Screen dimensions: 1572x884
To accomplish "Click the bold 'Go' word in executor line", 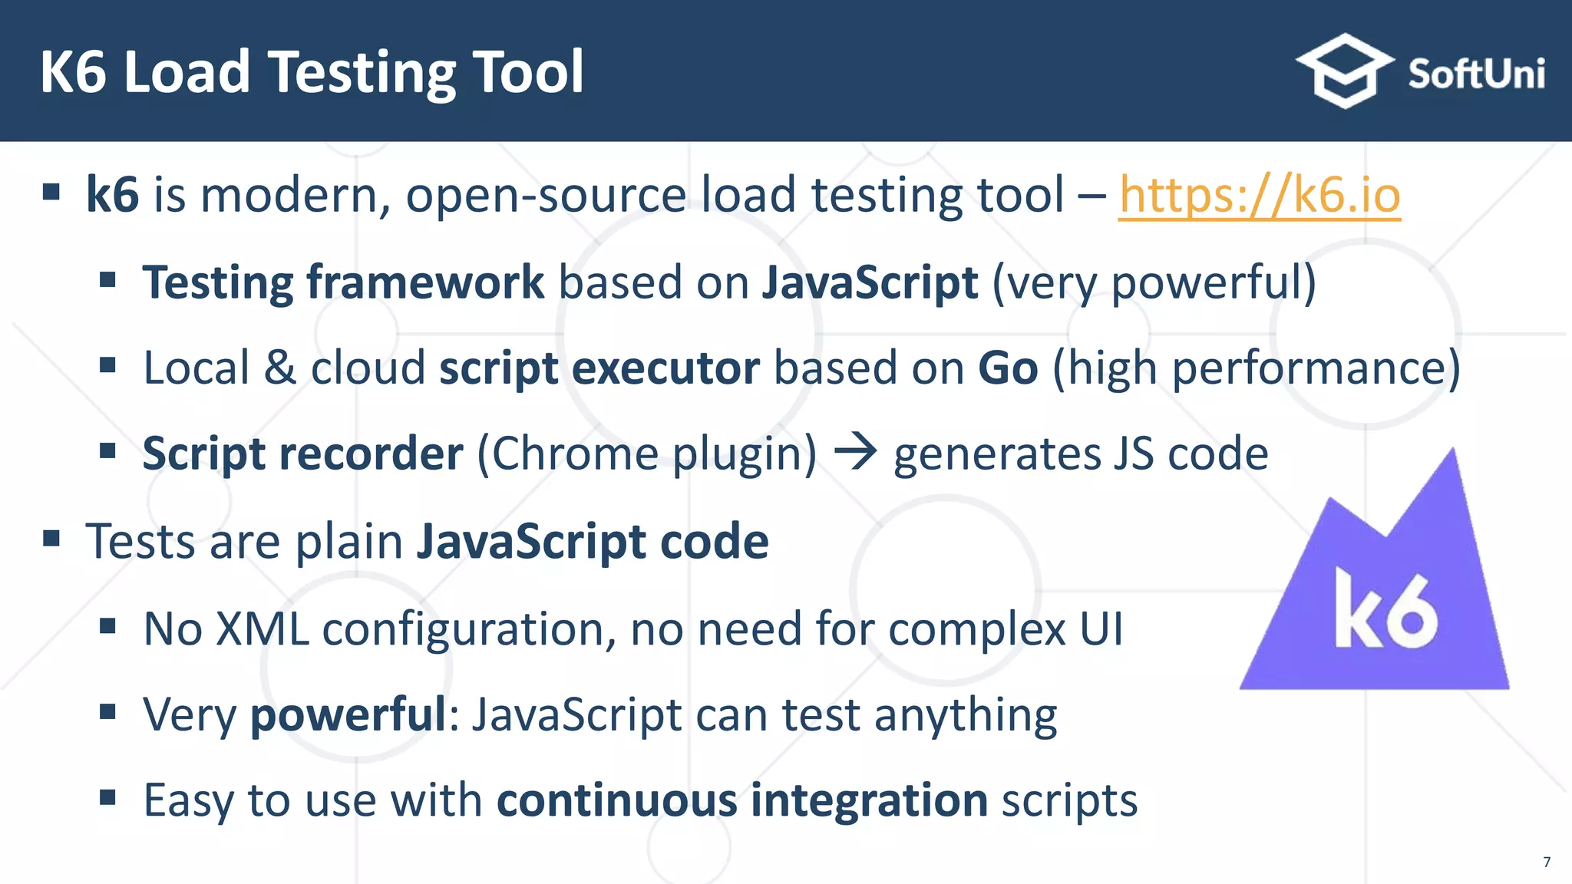I will point(1007,368).
